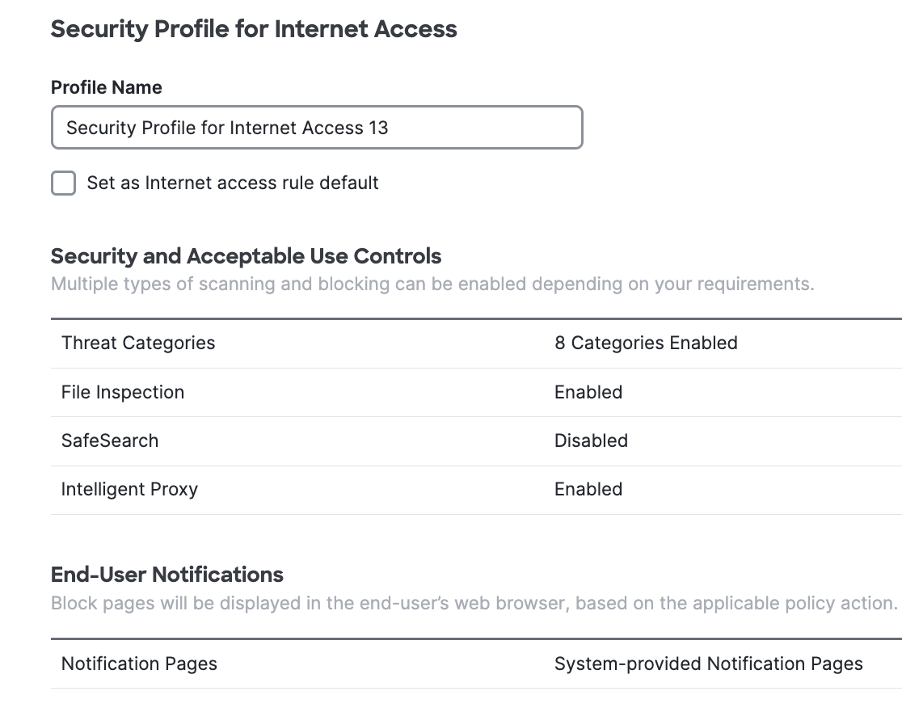This screenshot has width=902, height=708.
Task: Click the End-User Notifications section heading
Action: (166, 575)
